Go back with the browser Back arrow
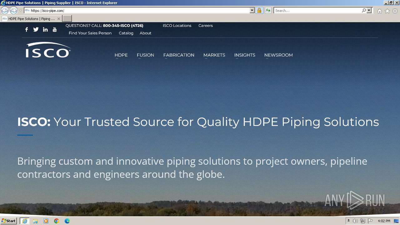This screenshot has height=225, width=400. (5, 10)
